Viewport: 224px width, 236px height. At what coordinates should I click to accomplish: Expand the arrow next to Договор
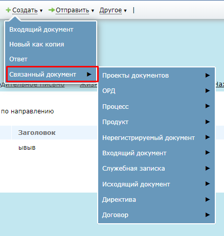(x=208, y=215)
